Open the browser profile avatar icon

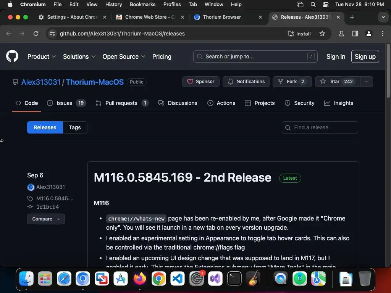click(x=368, y=34)
